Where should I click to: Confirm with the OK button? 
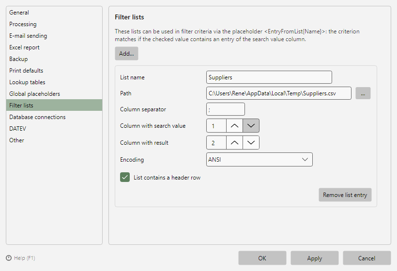(x=262, y=258)
